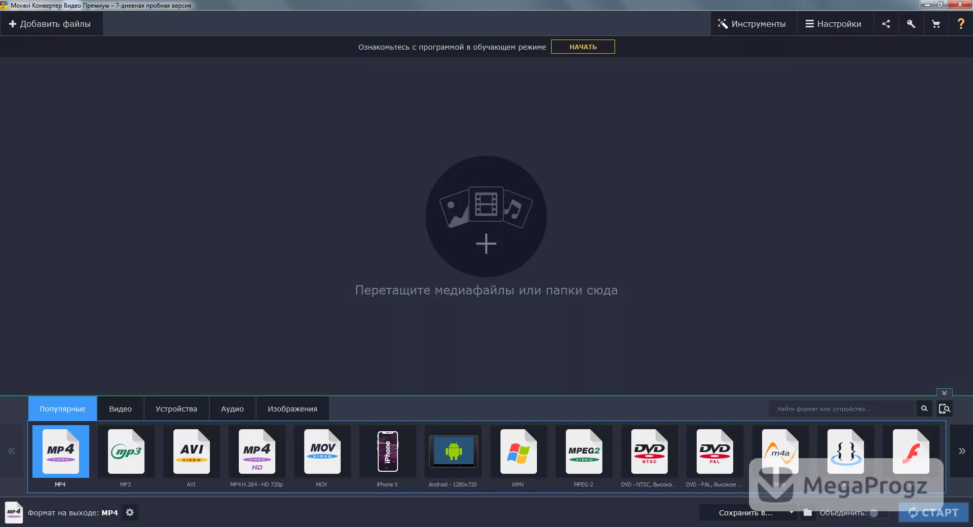Choose the MP3 audio format icon

coord(126,452)
